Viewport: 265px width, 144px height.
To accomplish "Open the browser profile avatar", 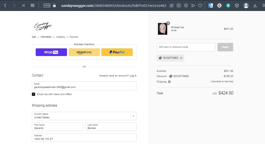I will pyautogui.click(x=246, y=5).
